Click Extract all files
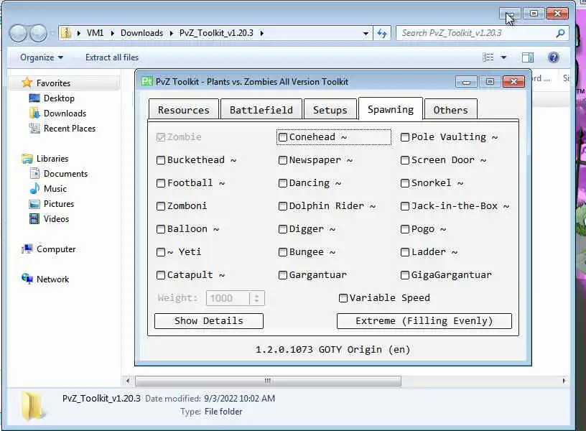586x431 pixels. click(x=112, y=57)
